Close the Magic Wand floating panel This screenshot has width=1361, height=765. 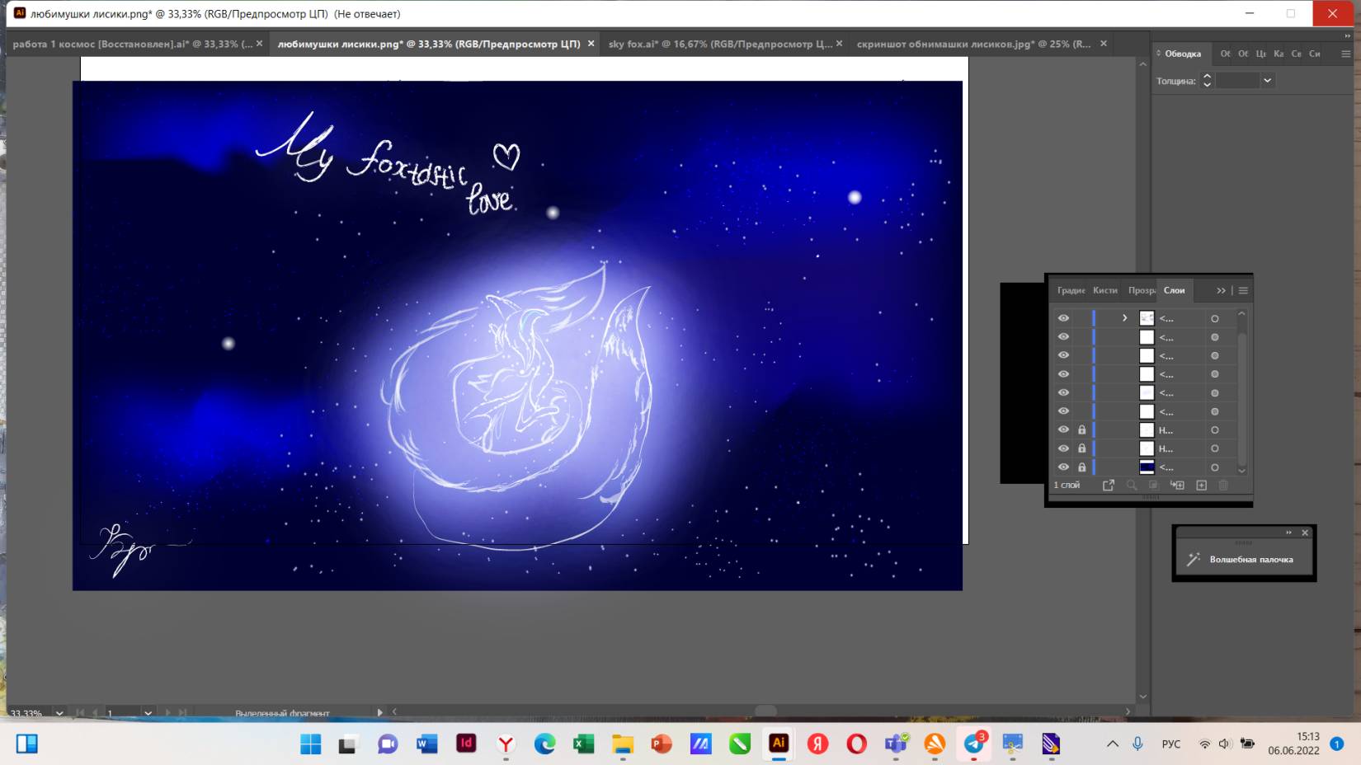coord(1305,533)
